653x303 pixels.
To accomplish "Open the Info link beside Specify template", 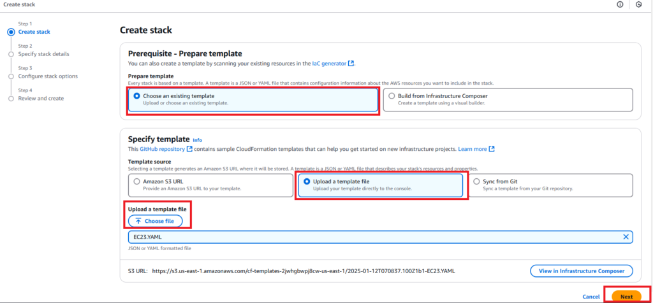I will tap(197, 140).
